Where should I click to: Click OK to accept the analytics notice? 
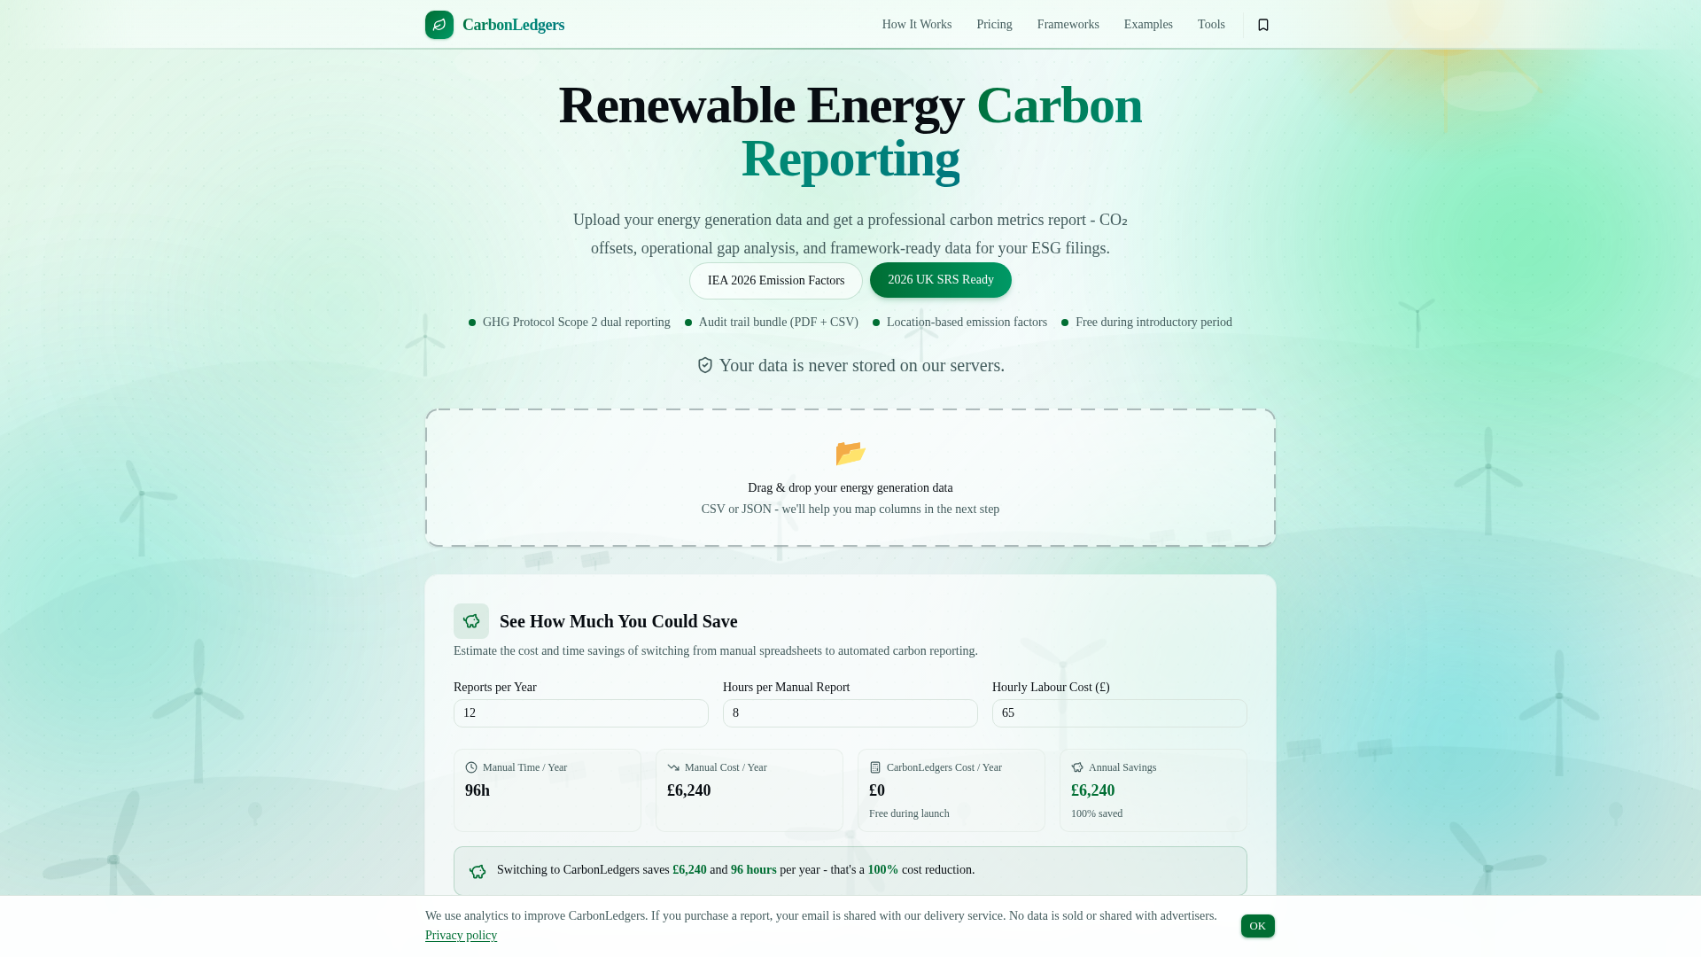(1257, 925)
